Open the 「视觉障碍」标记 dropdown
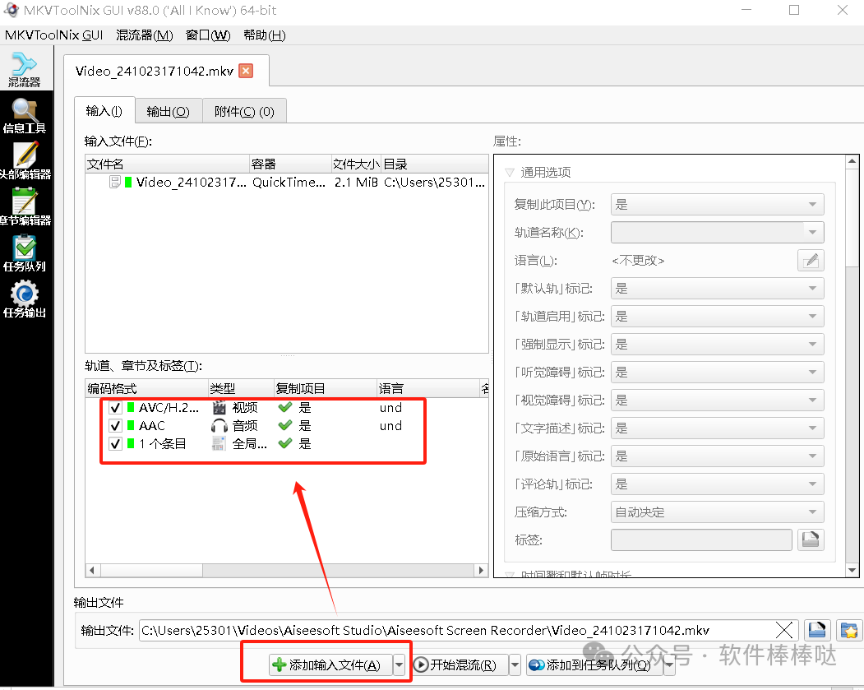This screenshot has height=690, width=864. (717, 401)
